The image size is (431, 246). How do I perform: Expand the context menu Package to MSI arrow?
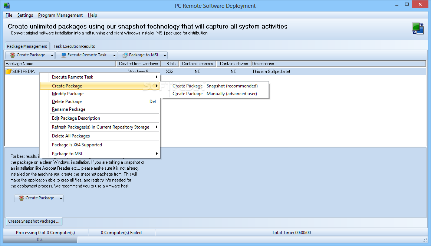click(x=157, y=153)
